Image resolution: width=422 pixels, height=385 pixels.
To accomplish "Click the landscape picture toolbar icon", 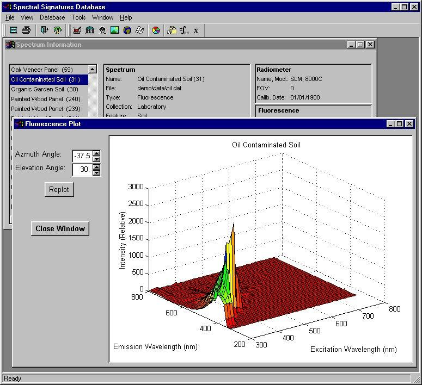I will click(x=115, y=30).
